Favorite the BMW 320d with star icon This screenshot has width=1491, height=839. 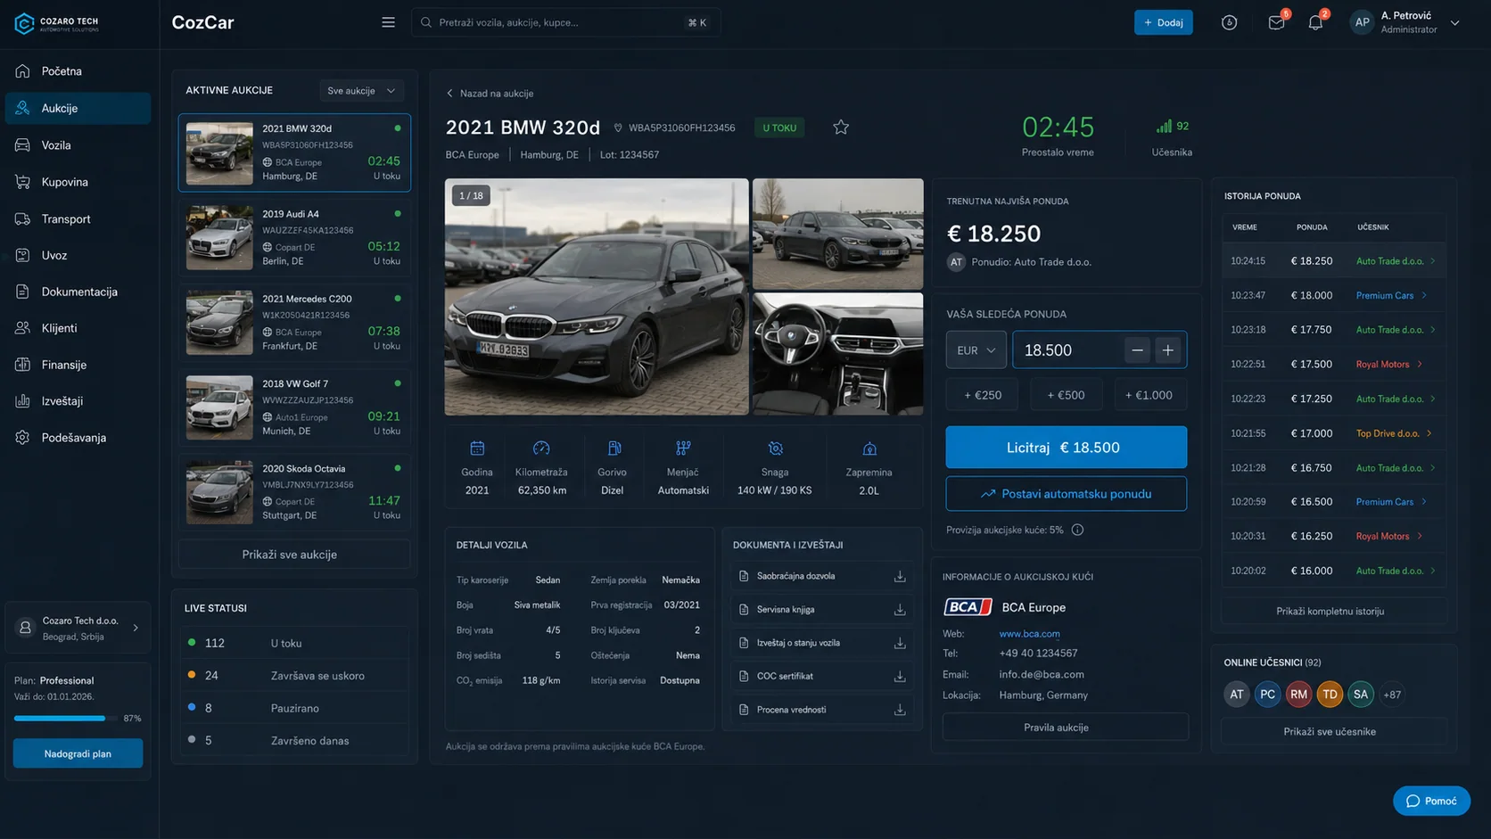pyautogui.click(x=841, y=127)
